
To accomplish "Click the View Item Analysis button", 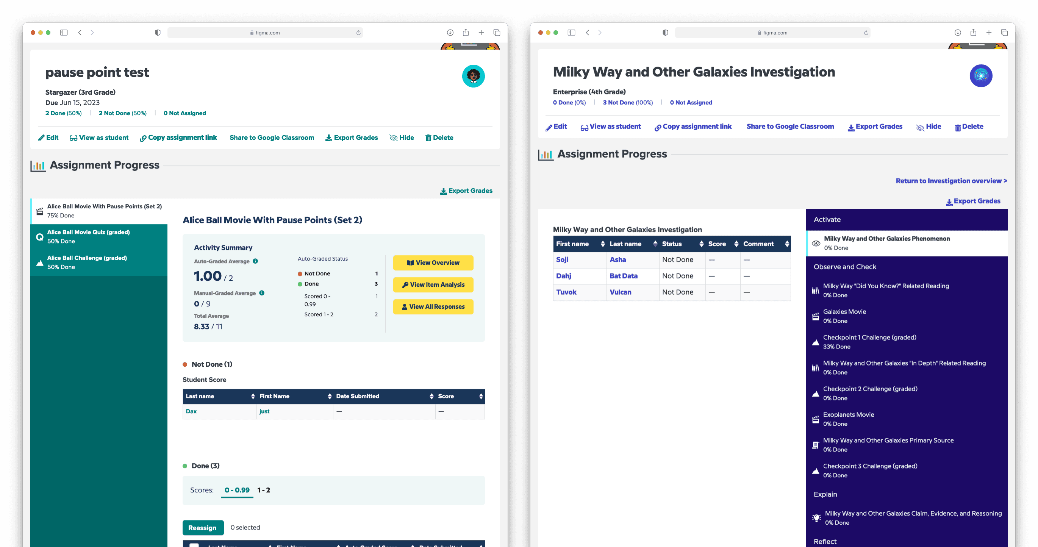I will 433,285.
